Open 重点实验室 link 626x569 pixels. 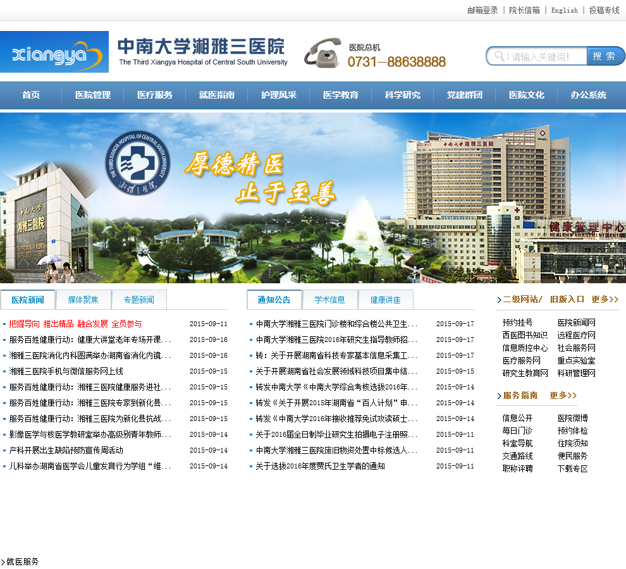577,361
